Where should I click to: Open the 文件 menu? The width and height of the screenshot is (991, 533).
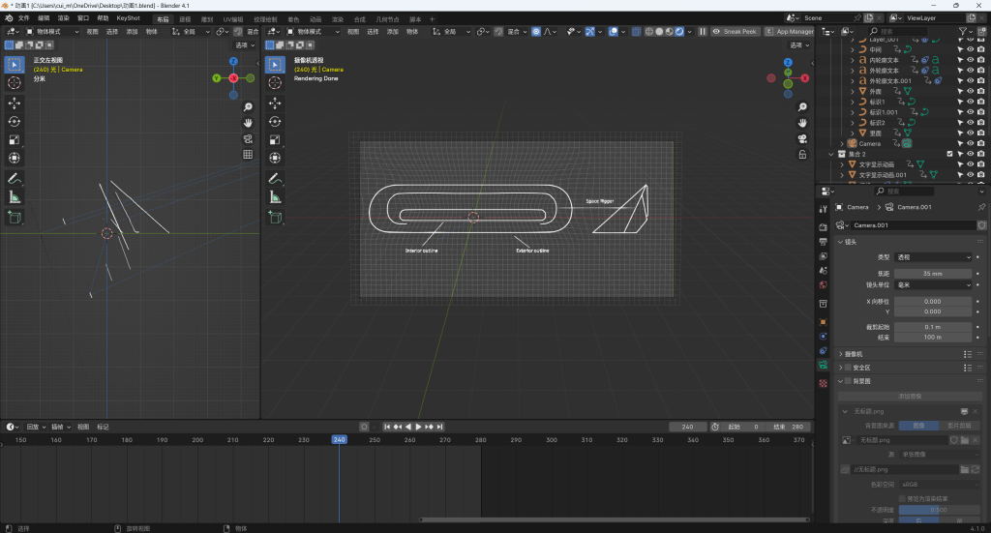coord(24,18)
